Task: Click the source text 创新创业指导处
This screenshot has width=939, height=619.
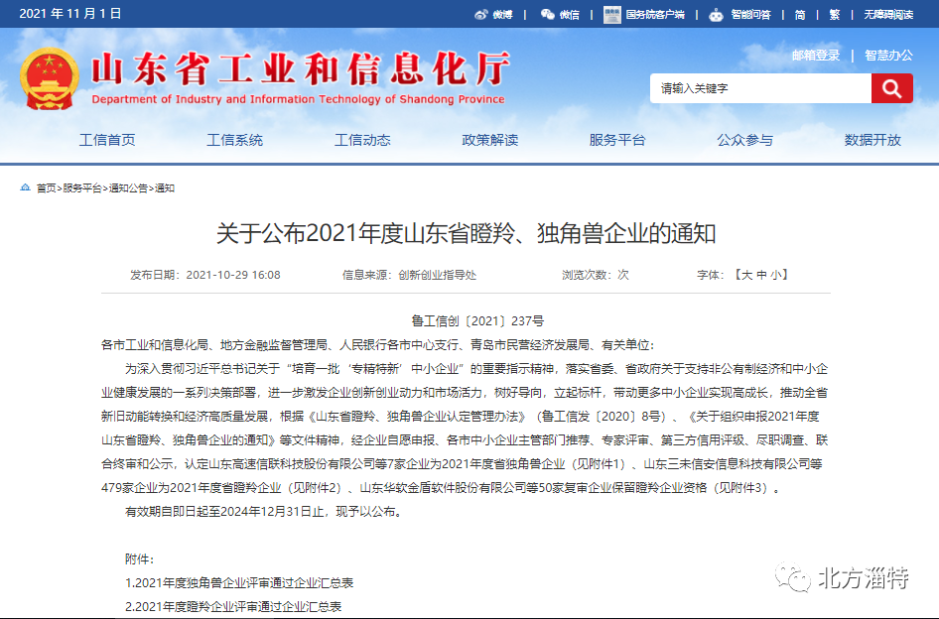Action: [x=437, y=275]
